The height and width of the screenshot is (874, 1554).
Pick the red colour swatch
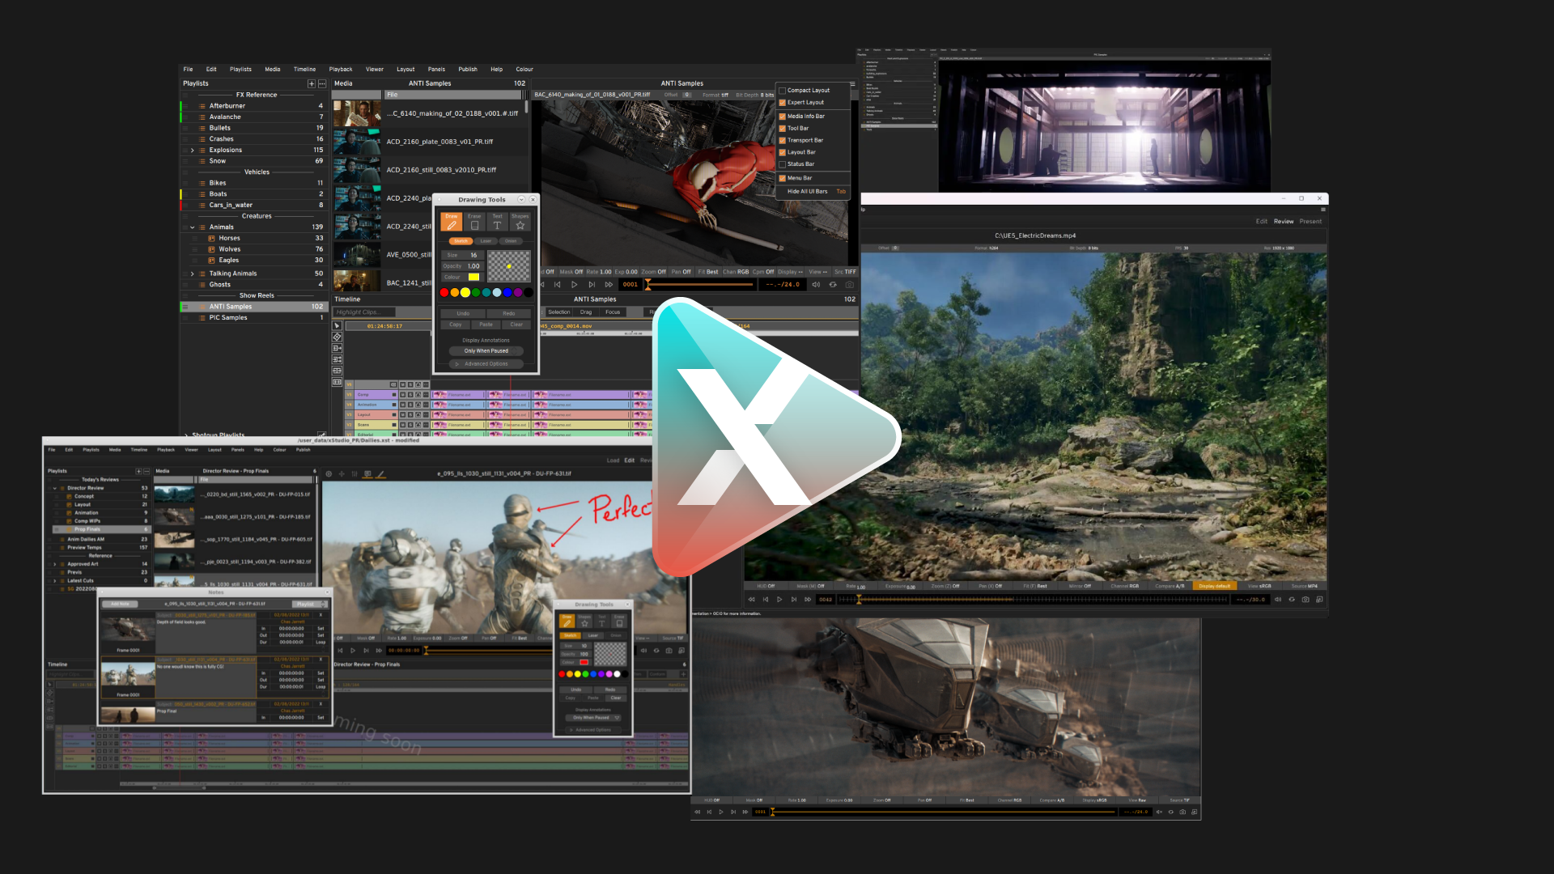click(x=444, y=293)
